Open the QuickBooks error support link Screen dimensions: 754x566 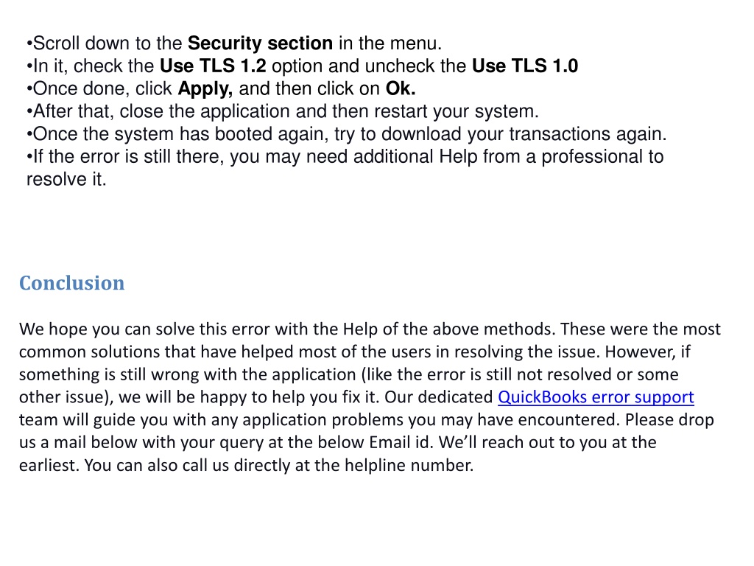point(596,397)
